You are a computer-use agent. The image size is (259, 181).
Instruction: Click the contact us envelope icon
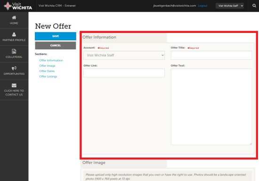(14, 86)
